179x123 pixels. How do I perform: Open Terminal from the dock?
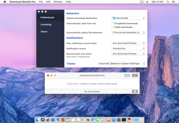pyautogui.click(x=124, y=120)
